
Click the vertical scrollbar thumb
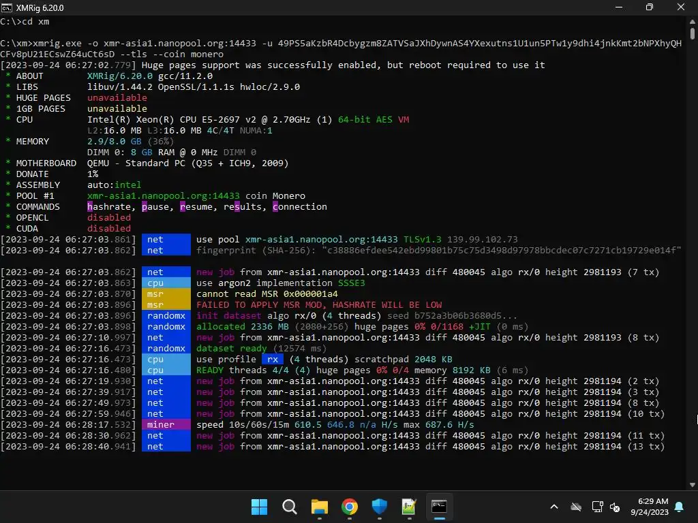pos(693,34)
